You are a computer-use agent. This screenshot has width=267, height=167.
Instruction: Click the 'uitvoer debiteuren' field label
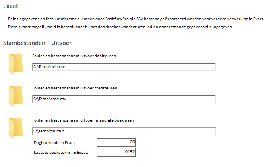pyautogui.click(x=74, y=56)
